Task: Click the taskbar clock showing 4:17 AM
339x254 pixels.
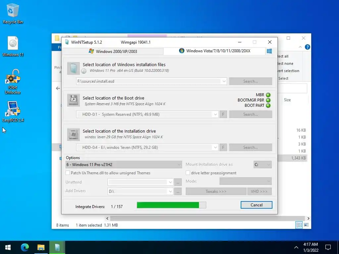Action: (x=311, y=247)
